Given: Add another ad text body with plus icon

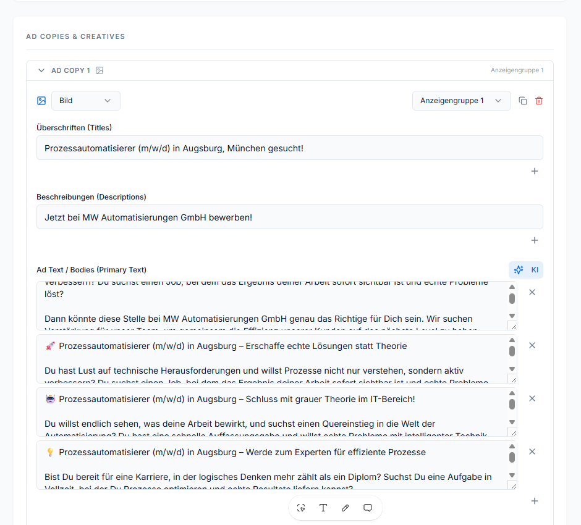Looking at the screenshot, I should pyautogui.click(x=534, y=501).
